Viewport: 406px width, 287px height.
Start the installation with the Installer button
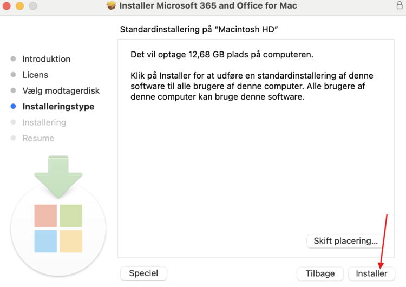point(371,273)
